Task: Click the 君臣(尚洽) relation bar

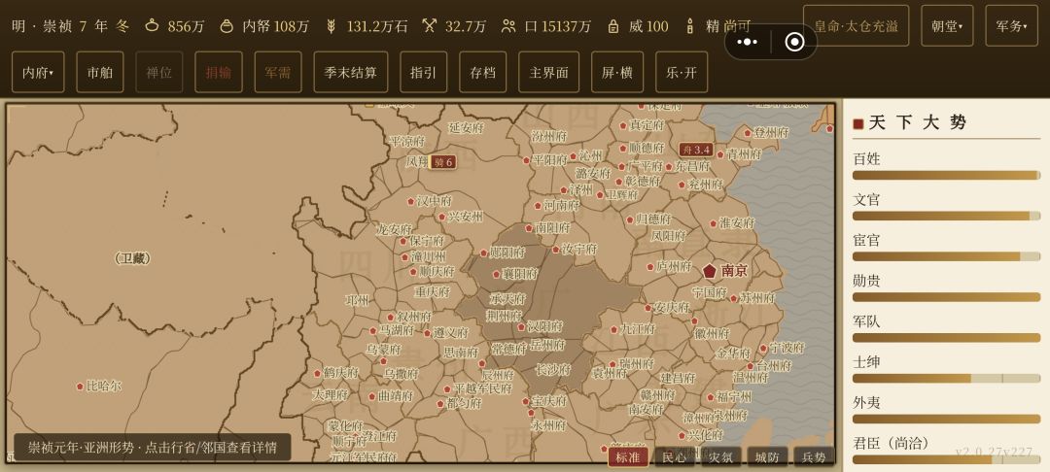Action: click(946, 459)
